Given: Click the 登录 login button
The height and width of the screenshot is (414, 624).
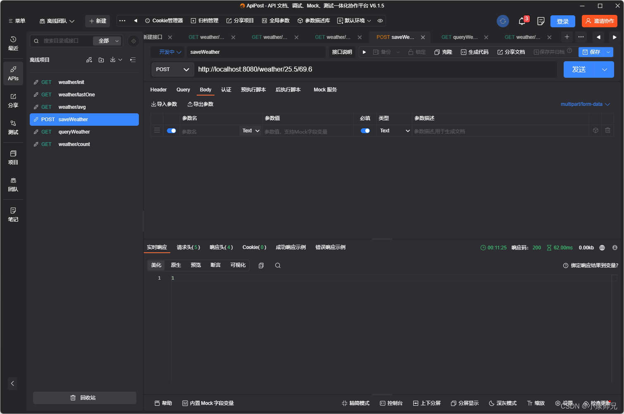Looking at the screenshot, I should [x=563, y=21].
